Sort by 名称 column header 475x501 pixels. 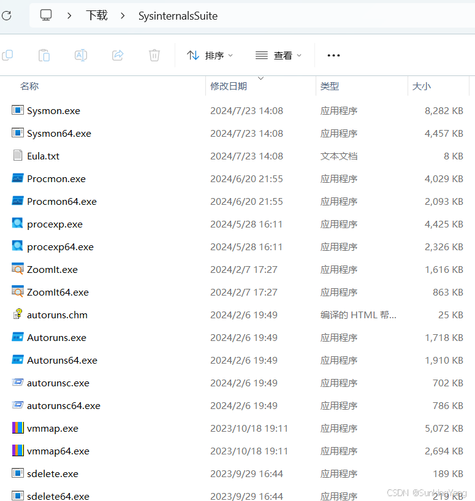pyautogui.click(x=29, y=86)
